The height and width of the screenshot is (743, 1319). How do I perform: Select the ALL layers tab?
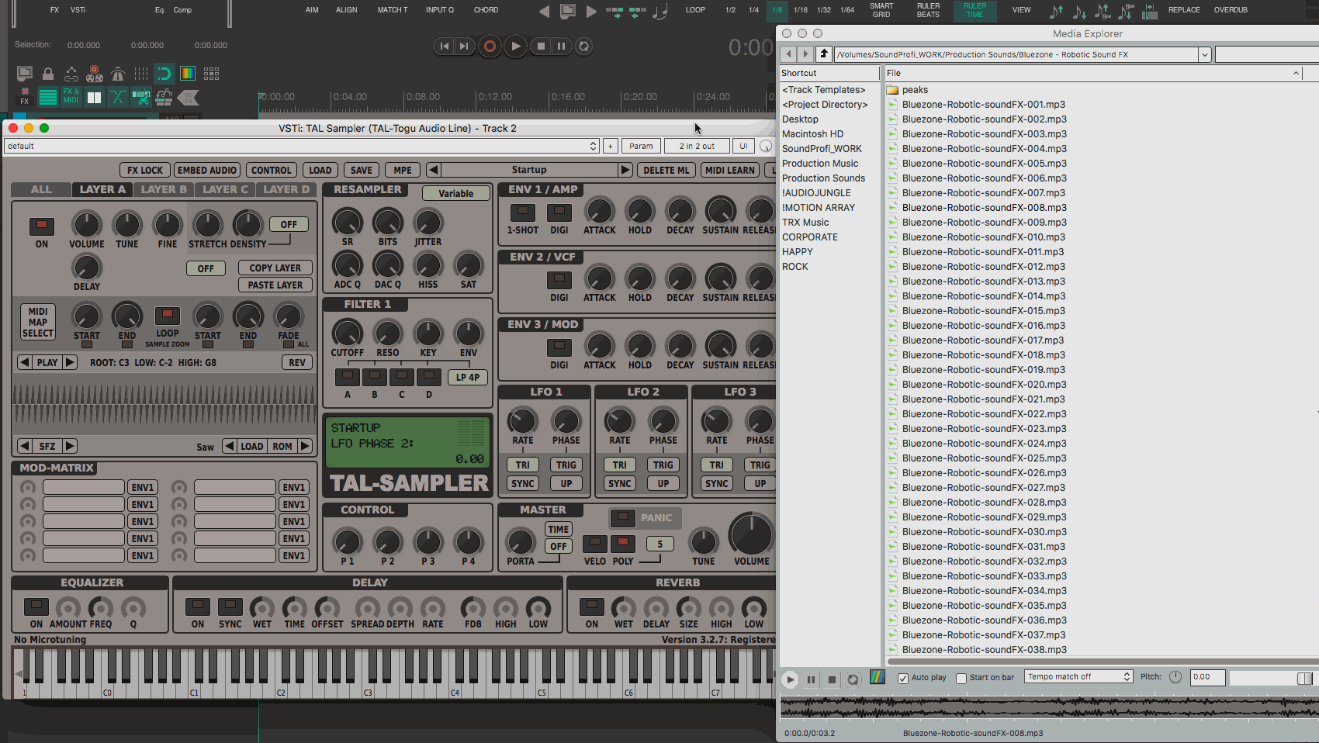41,189
